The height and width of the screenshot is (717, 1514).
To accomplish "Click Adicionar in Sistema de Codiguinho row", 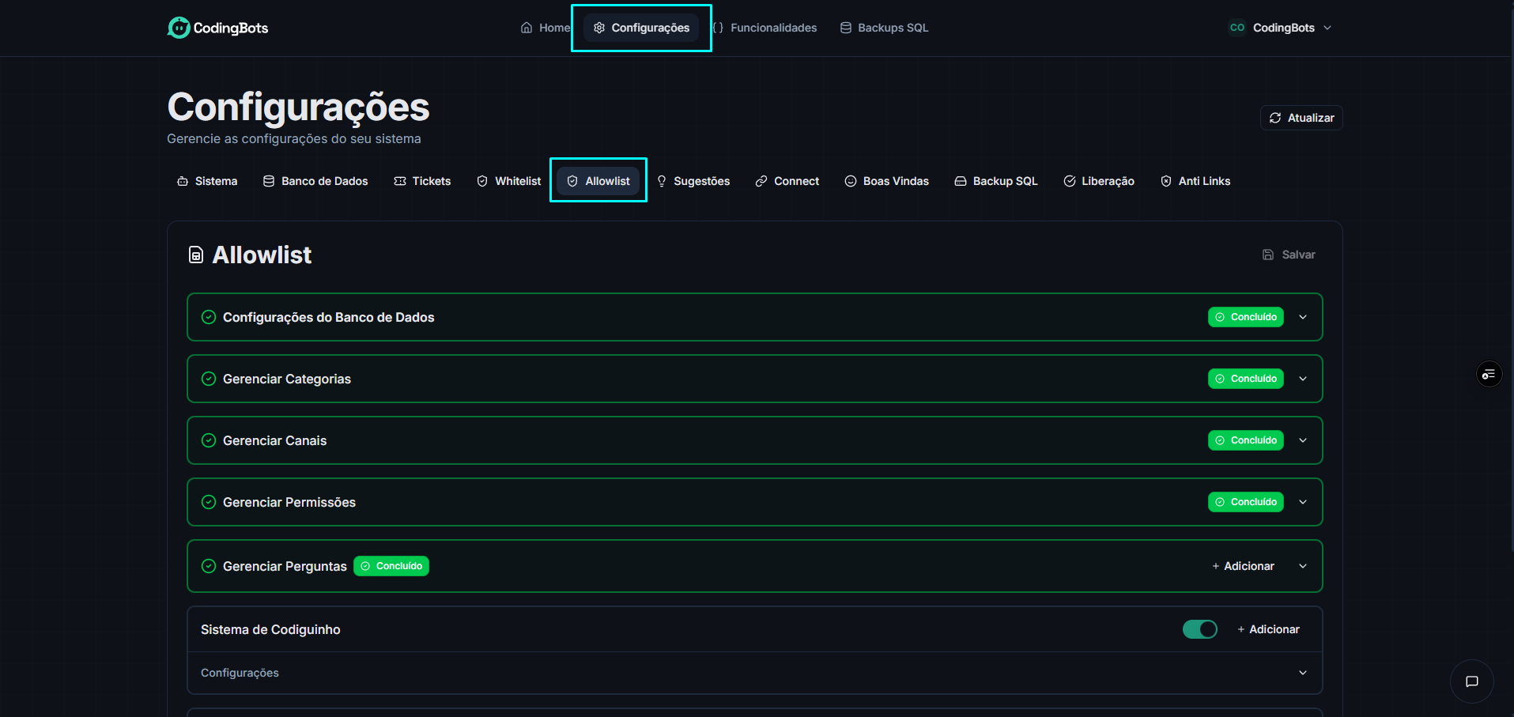I will tap(1268, 629).
